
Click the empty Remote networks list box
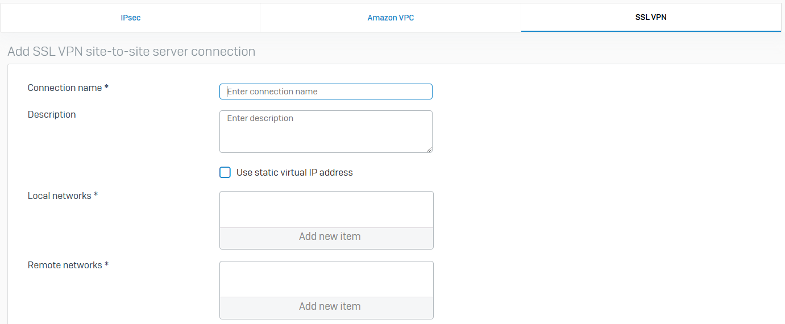tap(326, 279)
